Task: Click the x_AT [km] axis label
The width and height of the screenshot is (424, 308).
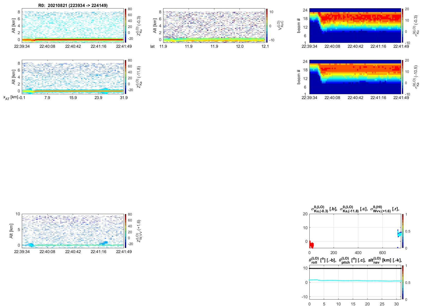Action: (11, 98)
